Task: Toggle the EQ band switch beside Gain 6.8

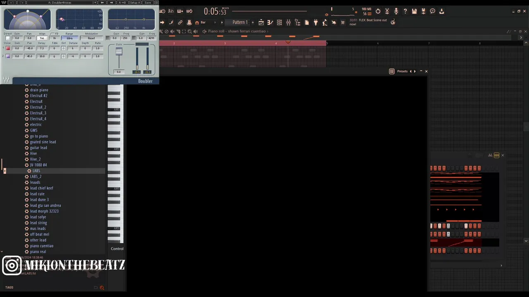Action: [x=133, y=38]
